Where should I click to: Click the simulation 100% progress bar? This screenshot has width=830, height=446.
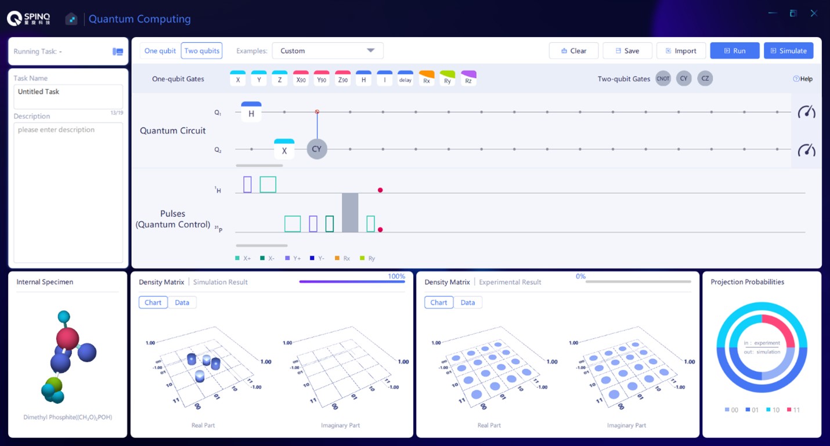(352, 282)
